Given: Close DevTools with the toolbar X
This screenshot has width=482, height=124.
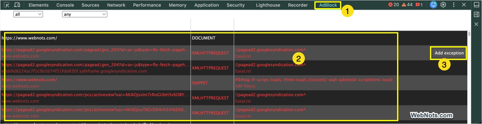Looking at the screenshot, I should (x=464, y=5).
